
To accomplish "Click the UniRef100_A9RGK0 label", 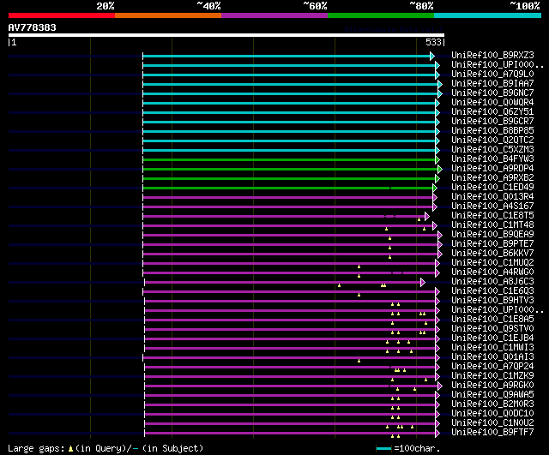I will (x=492, y=386).
